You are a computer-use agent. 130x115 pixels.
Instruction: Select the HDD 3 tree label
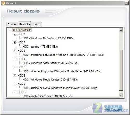22,51
